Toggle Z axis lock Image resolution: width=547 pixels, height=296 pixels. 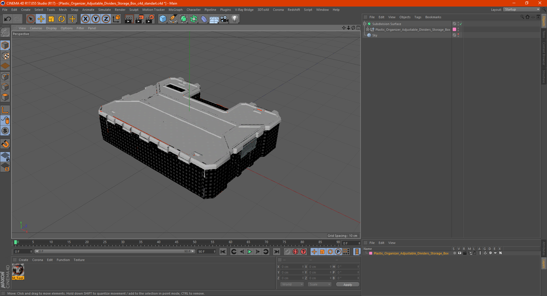click(106, 19)
